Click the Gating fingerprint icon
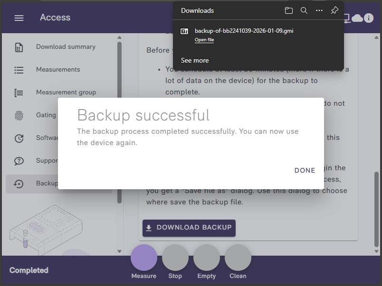Viewport: 382px width, 286px height. pos(19,115)
